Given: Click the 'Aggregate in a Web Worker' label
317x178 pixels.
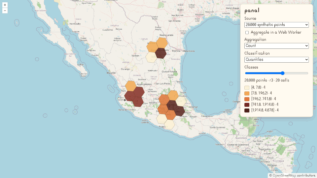Looking at the screenshot, I should tap(276, 33).
